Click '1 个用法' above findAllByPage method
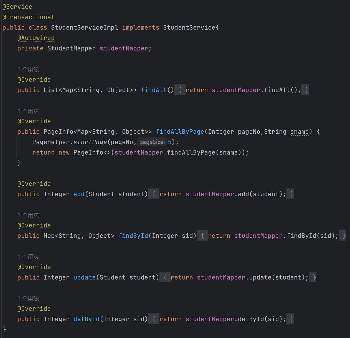350x338 pixels. click(x=28, y=111)
